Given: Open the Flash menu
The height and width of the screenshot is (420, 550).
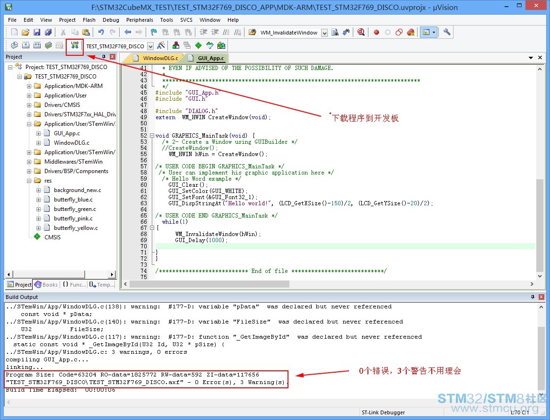Looking at the screenshot, I should tap(89, 20).
